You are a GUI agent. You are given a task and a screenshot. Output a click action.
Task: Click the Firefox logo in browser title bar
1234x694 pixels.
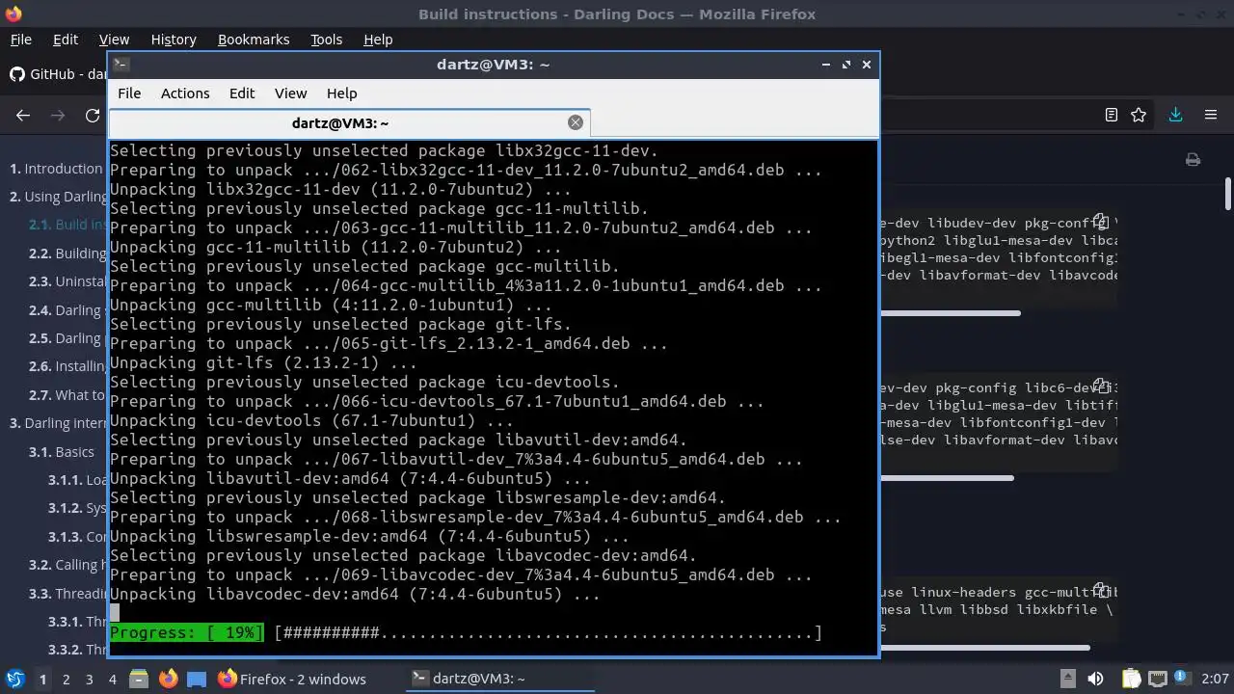[x=13, y=13]
